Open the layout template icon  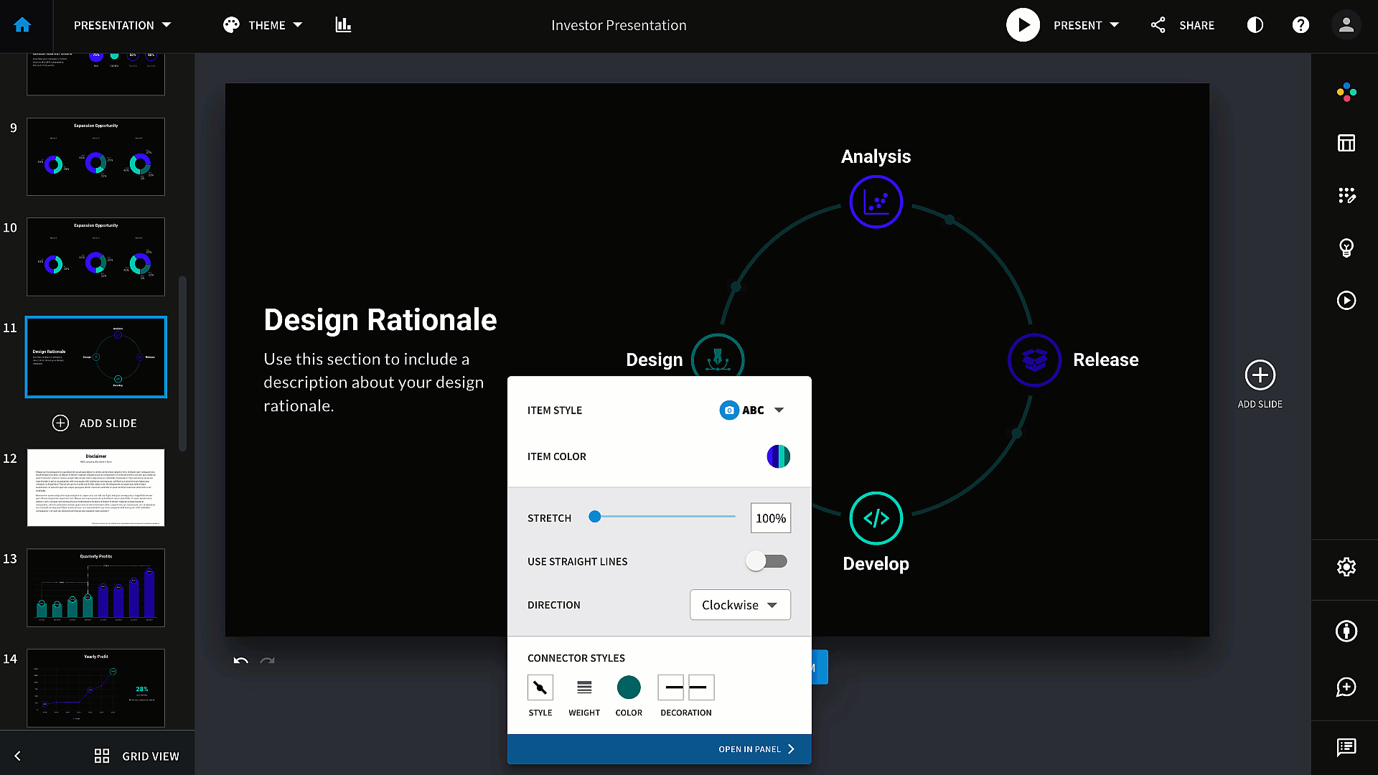1346,143
